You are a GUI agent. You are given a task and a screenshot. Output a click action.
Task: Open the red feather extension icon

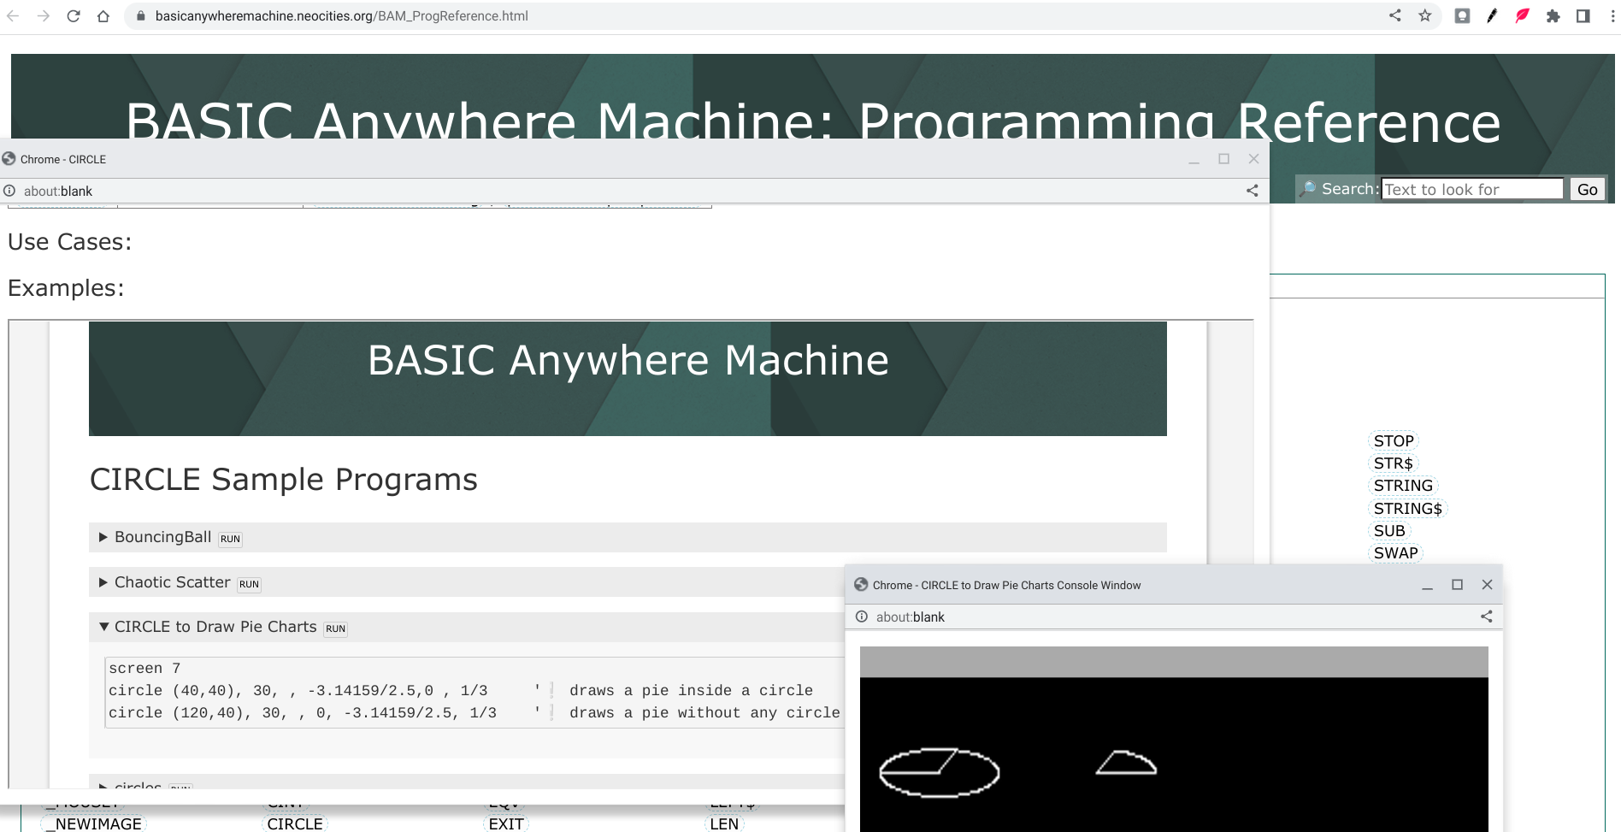(1523, 16)
